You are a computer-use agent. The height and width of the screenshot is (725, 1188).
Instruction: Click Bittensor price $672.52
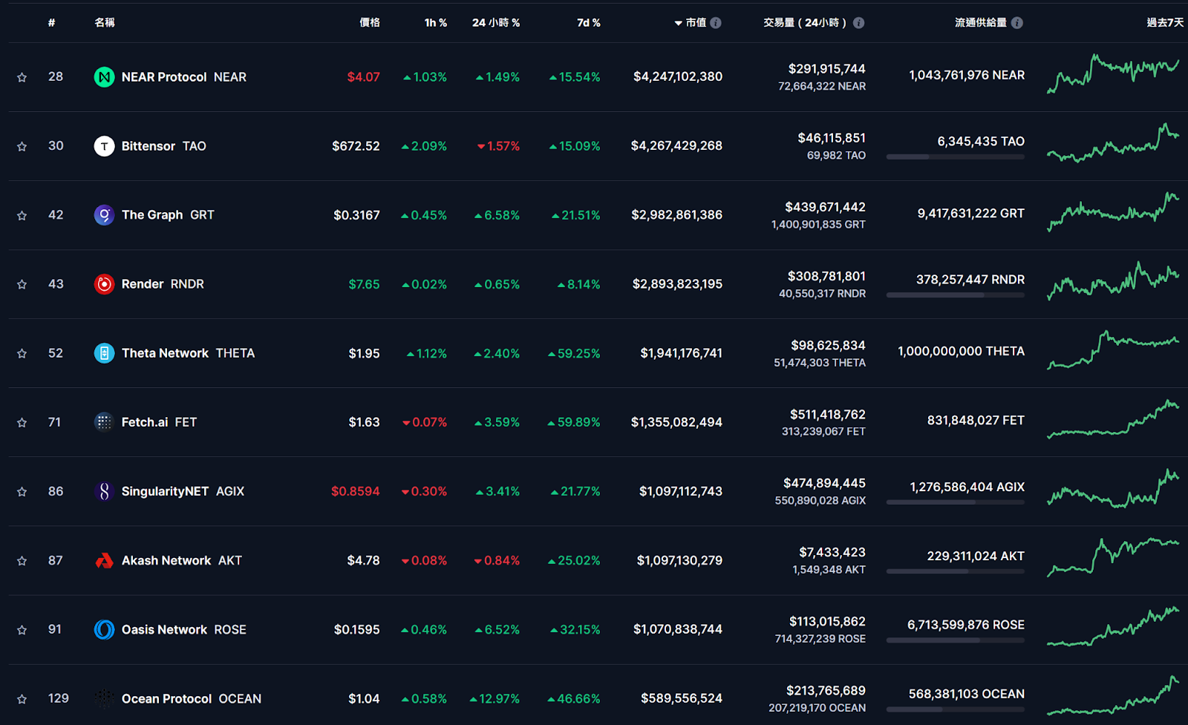coord(356,146)
